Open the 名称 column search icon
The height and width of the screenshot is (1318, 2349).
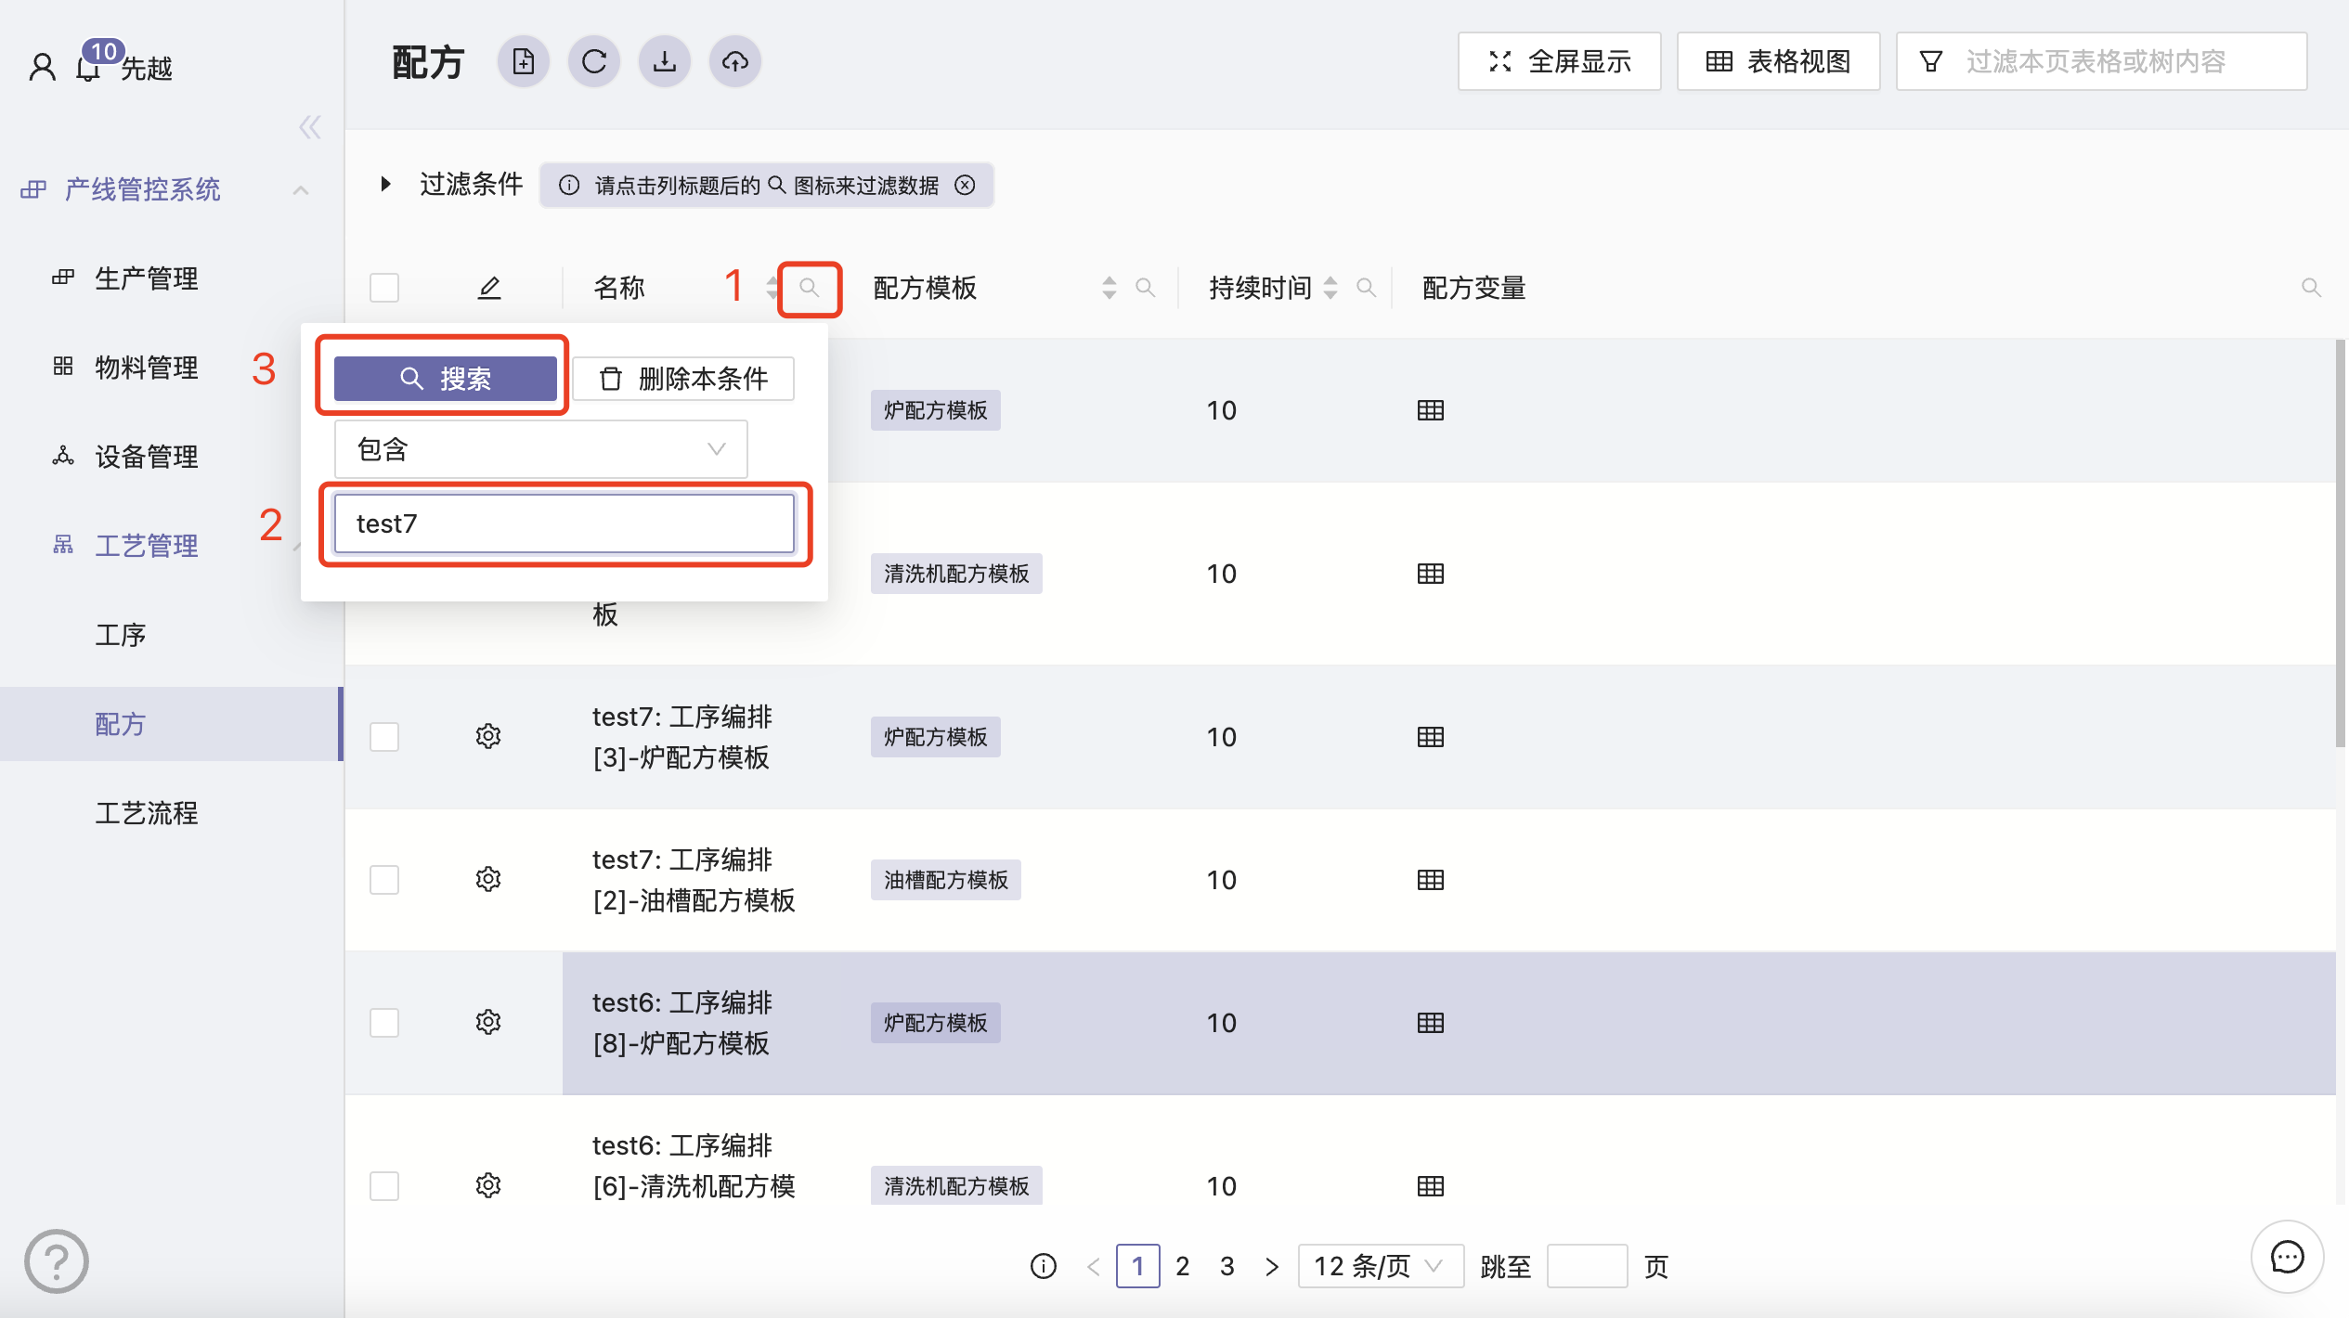(x=809, y=288)
